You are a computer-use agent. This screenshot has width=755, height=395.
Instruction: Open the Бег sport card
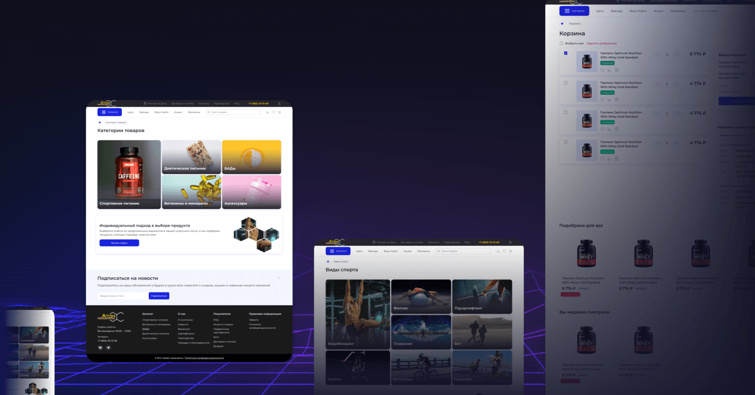click(x=482, y=332)
